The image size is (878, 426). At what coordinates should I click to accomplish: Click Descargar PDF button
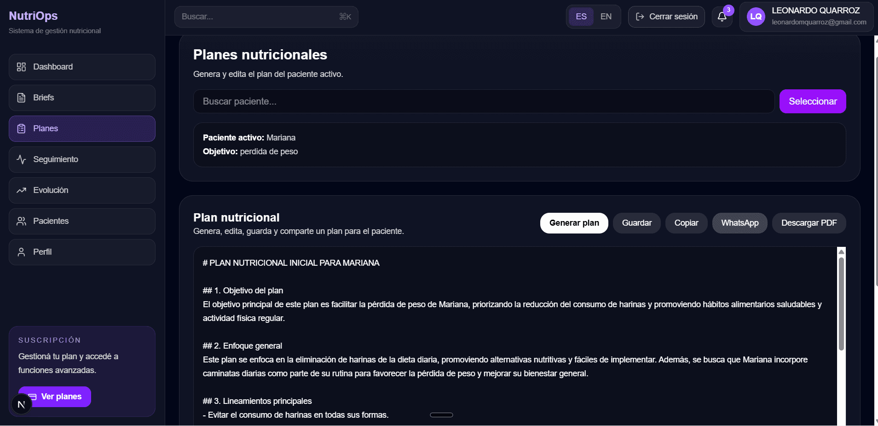click(809, 223)
